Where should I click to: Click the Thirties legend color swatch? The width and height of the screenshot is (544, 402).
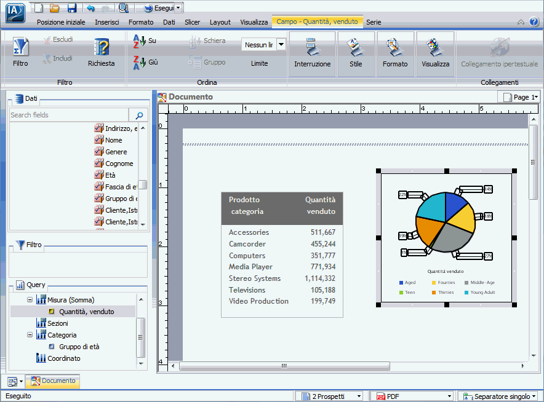pyautogui.click(x=434, y=293)
